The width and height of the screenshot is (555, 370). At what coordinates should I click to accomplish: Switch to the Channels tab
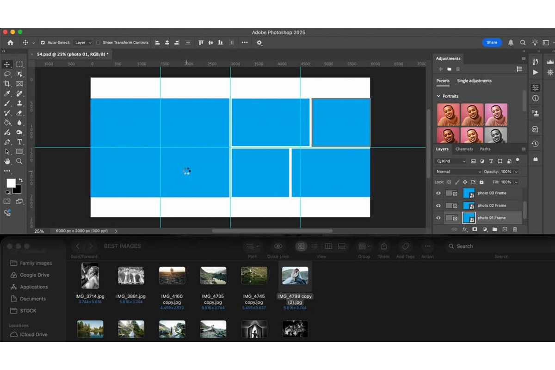click(464, 149)
